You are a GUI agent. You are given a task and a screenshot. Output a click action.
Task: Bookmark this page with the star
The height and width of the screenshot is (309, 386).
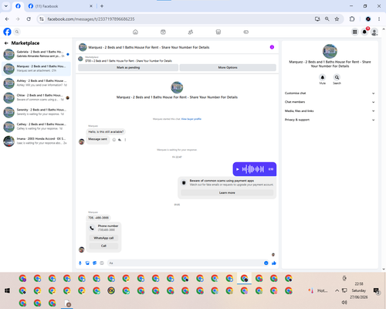337,19
